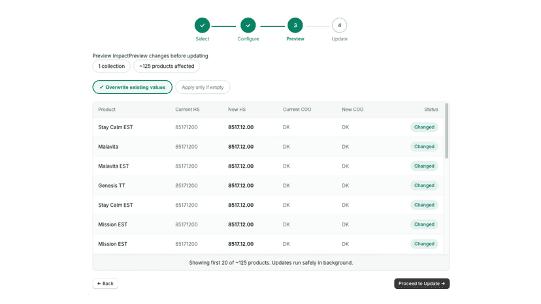Click the Preview step label

pyautogui.click(x=295, y=39)
